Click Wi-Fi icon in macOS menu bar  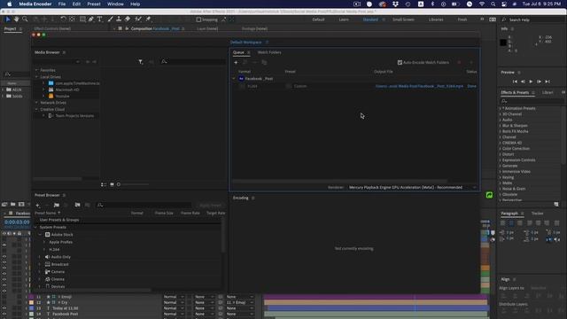point(482,4)
